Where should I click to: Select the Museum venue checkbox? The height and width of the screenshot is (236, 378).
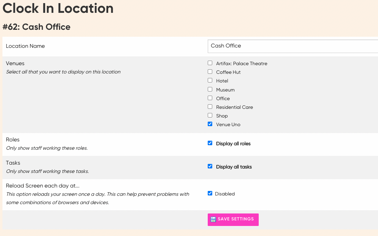[210, 89]
